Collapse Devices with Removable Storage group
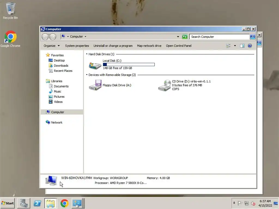The width and height of the screenshot is (279, 209). click(x=87, y=75)
